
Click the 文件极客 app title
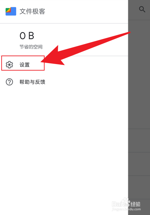point(32,11)
